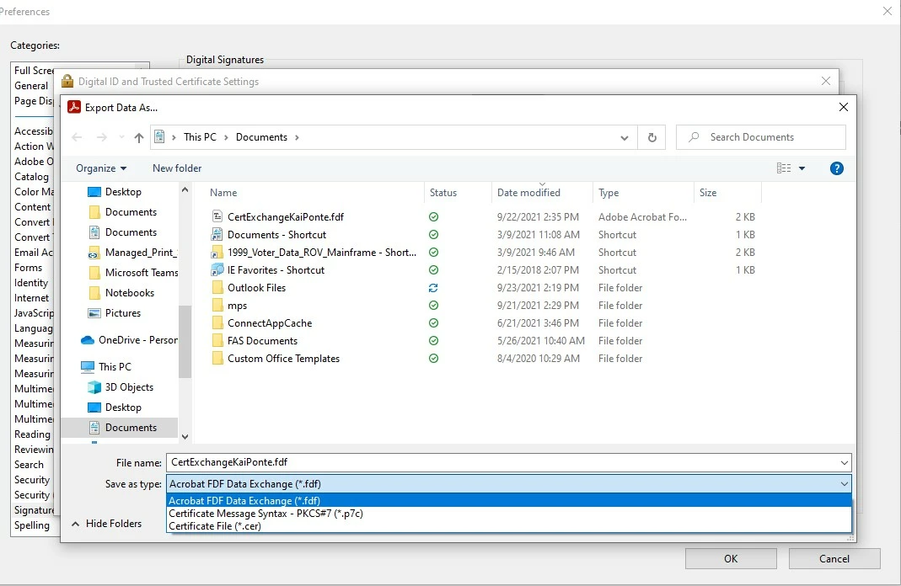Open Notebooks folder in navigation pane
The height and width of the screenshot is (586, 901).
tap(129, 293)
